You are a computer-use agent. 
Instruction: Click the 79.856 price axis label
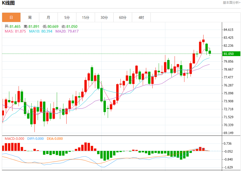228,61
